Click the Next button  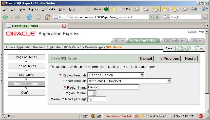190,58
